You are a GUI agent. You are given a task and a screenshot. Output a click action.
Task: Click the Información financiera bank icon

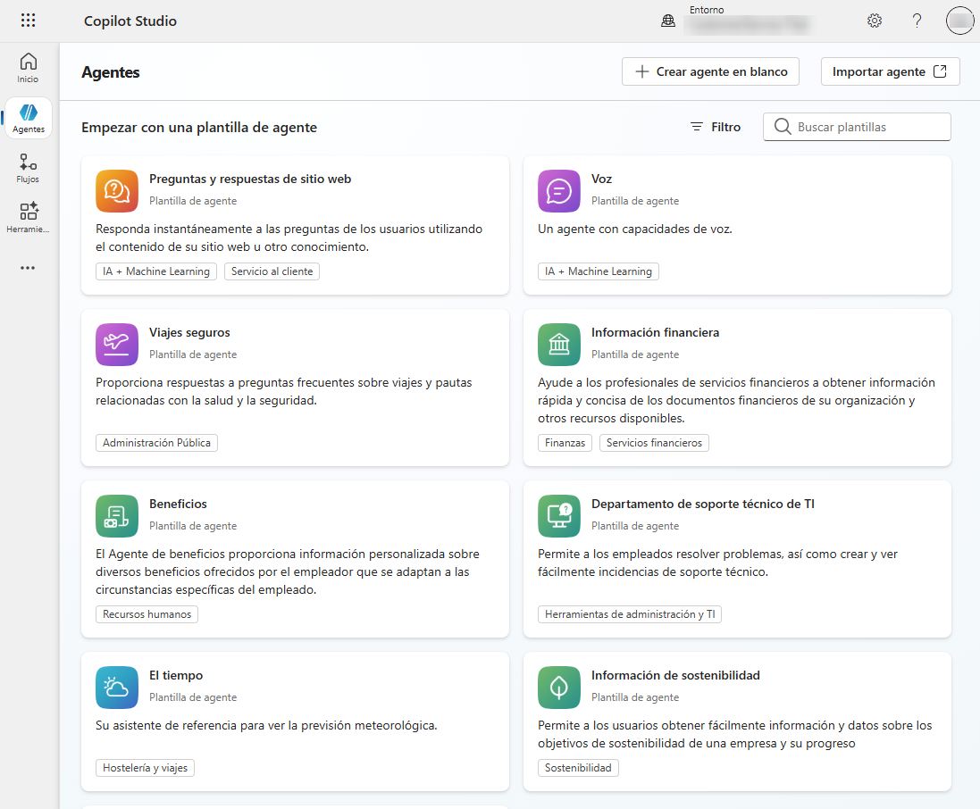tap(558, 344)
